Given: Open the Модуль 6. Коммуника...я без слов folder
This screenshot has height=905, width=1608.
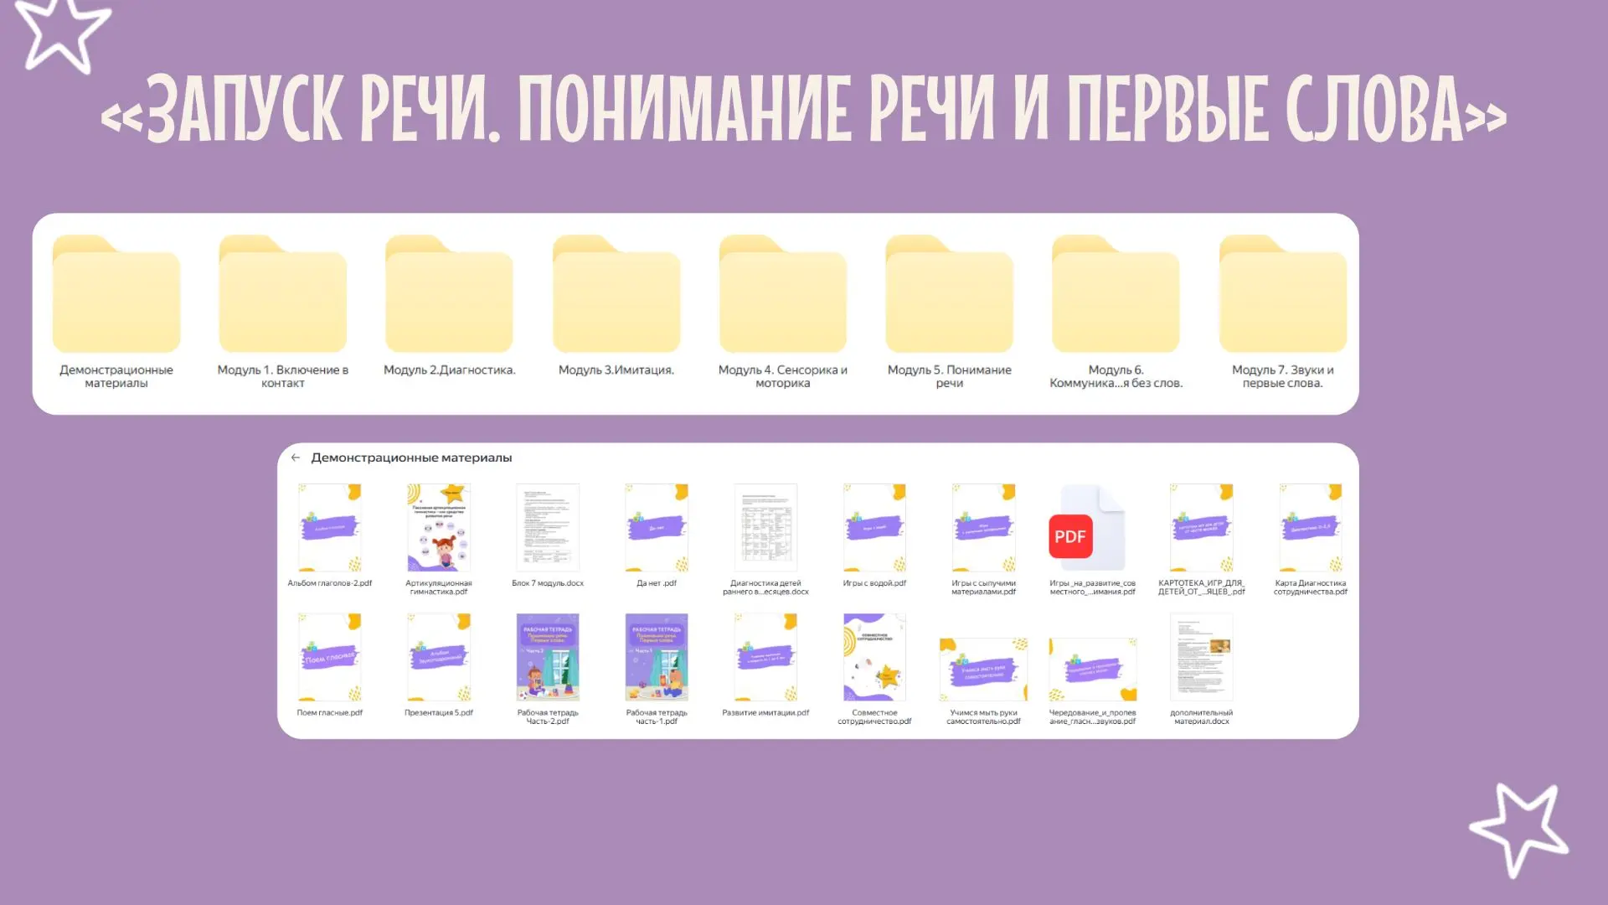Looking at the screenshot, I should point(1116,294).
